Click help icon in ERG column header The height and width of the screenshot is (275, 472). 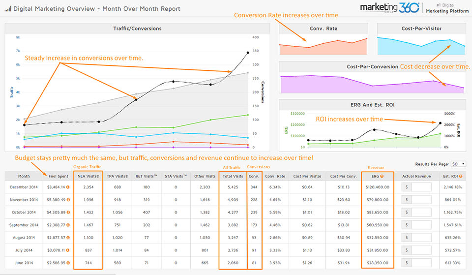click(x=382, y=176)
